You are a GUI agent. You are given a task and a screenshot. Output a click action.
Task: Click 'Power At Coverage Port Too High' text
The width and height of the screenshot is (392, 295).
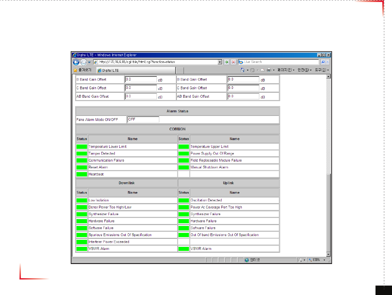pos(216,207)
